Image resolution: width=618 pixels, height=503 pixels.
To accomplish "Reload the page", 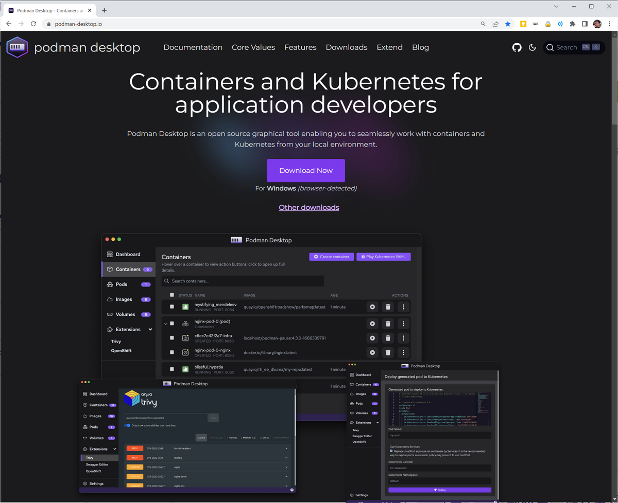I will click(33, 24).
